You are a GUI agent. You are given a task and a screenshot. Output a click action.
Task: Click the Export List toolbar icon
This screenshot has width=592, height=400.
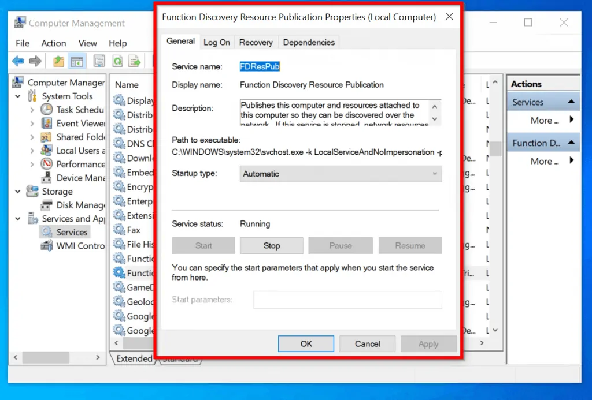[135, 61]
